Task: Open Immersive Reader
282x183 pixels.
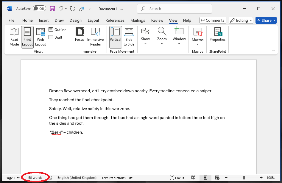Action: pos(95,37)
